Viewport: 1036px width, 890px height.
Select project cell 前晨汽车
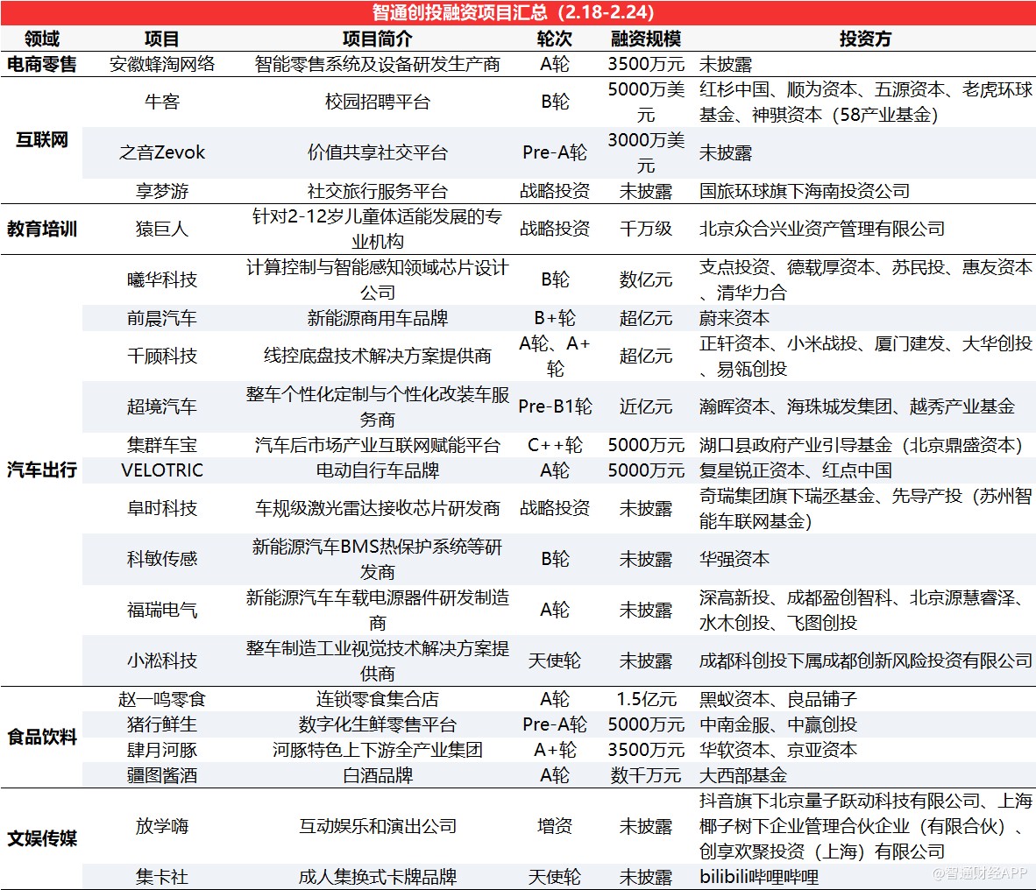coord(162,318)
